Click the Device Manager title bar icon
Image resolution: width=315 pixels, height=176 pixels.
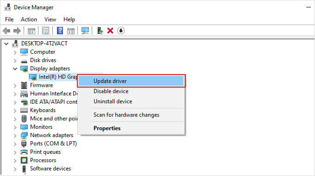pos(7,7)
